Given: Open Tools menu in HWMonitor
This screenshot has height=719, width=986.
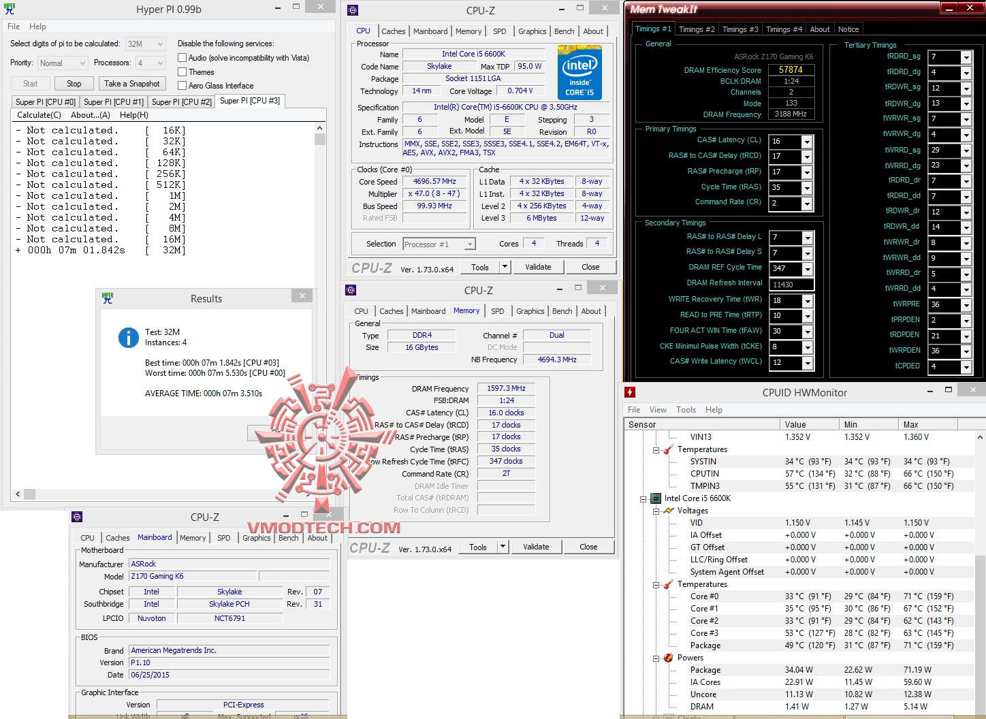Looking at the screenshot, I should point(686,410).
